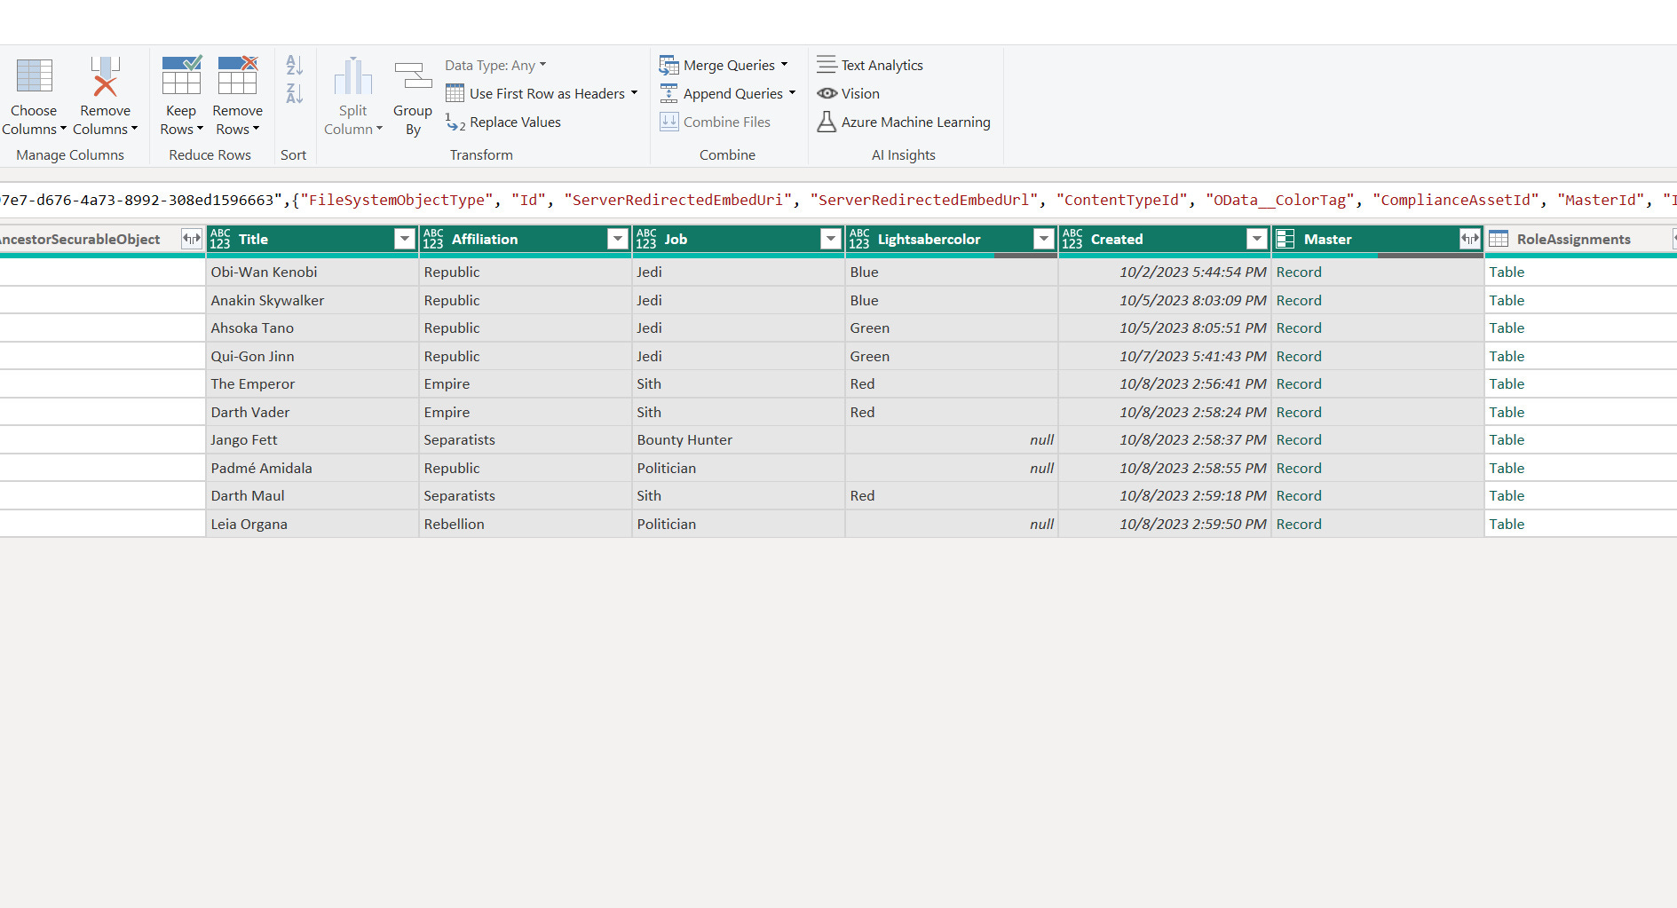Click into the formula bar text
The image size is (1677, 908).
838,200
